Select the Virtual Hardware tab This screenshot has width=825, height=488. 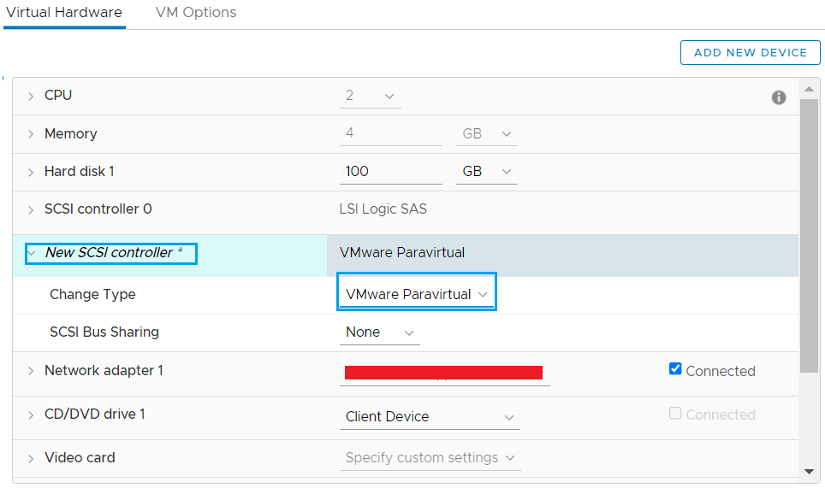(x=64, y=13)
